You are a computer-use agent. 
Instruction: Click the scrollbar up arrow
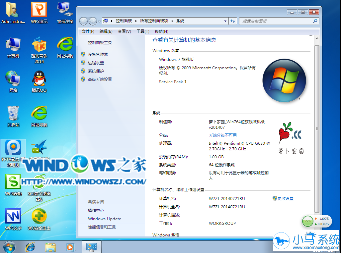(317, 38)
